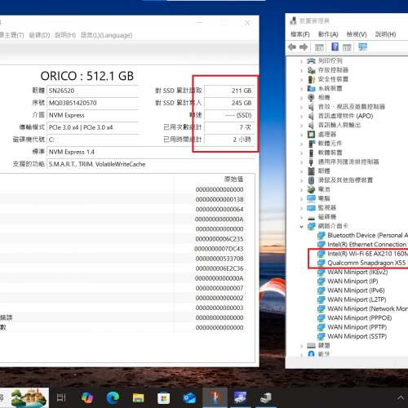Collapse the 網路介面卡 network adapters category
Image resolution: width=408 pixels, height=408 pixels.
(301, 226)
